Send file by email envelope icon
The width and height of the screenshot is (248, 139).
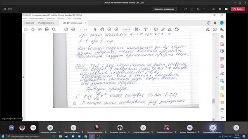pyautogui.click(x=215, y=29)
